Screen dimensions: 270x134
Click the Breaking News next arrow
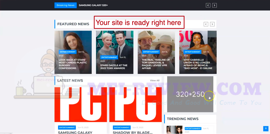point(215,5)
